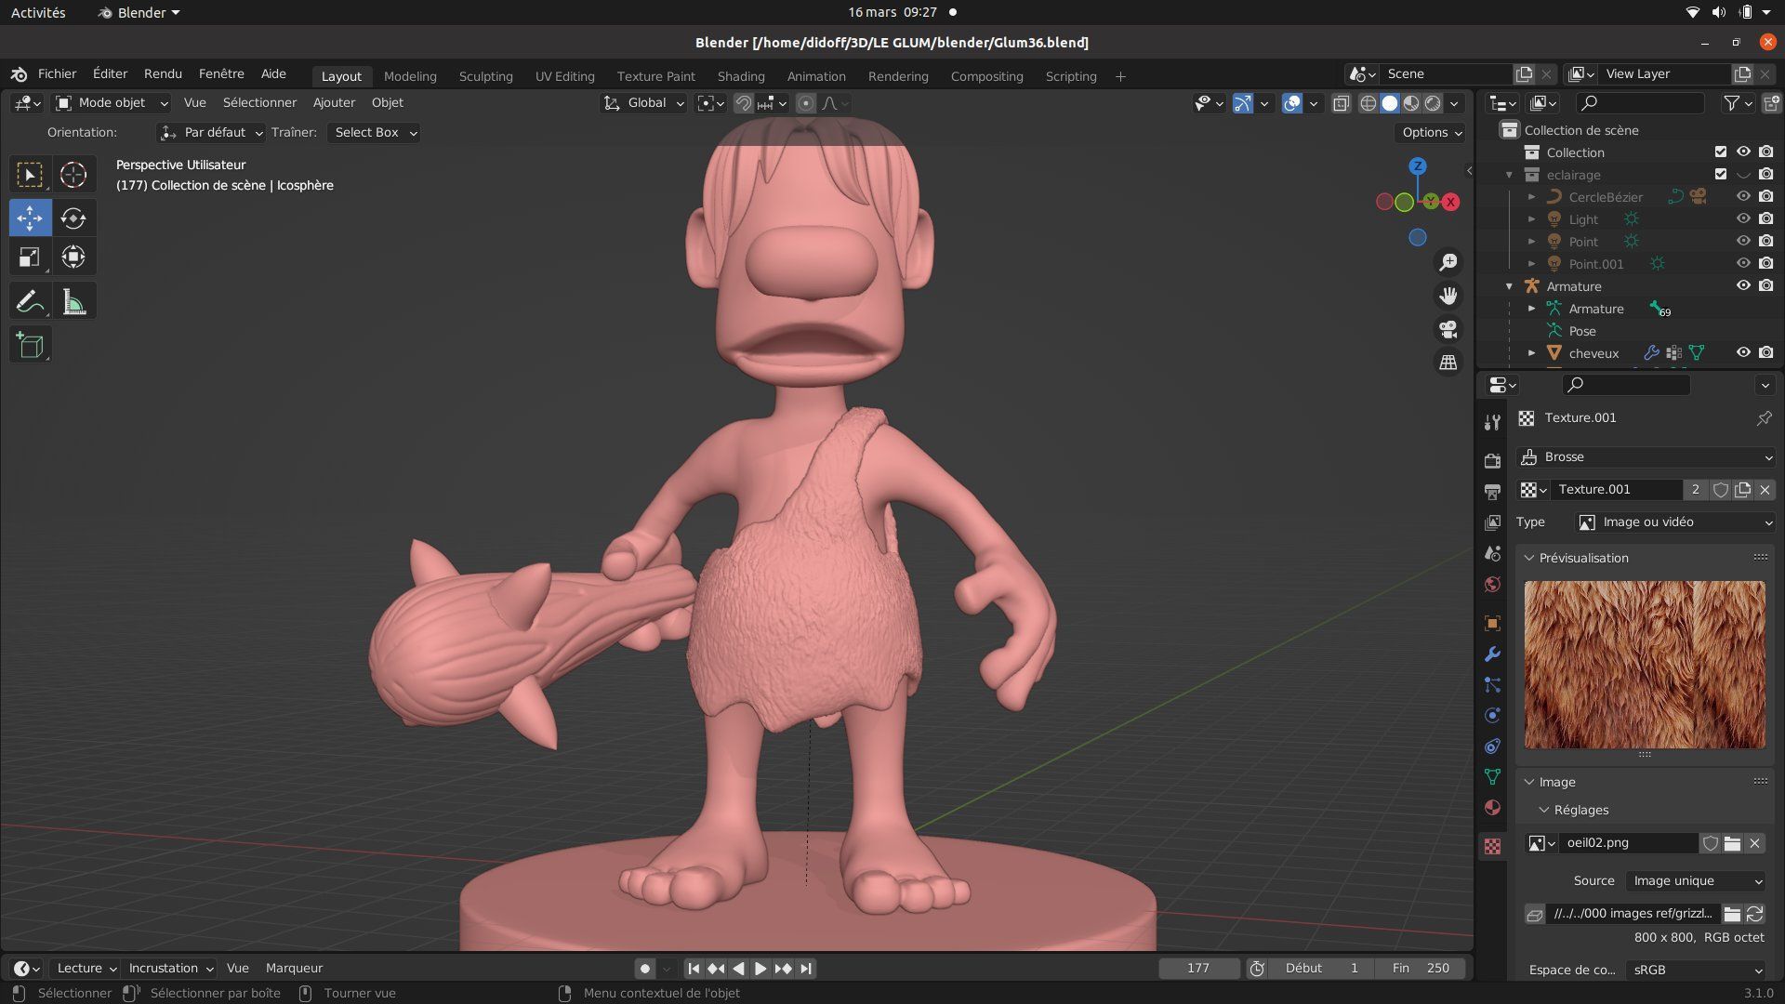Pick the Measure tool

coord(73,301)
